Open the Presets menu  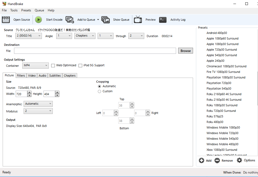[x=26, y=10]
